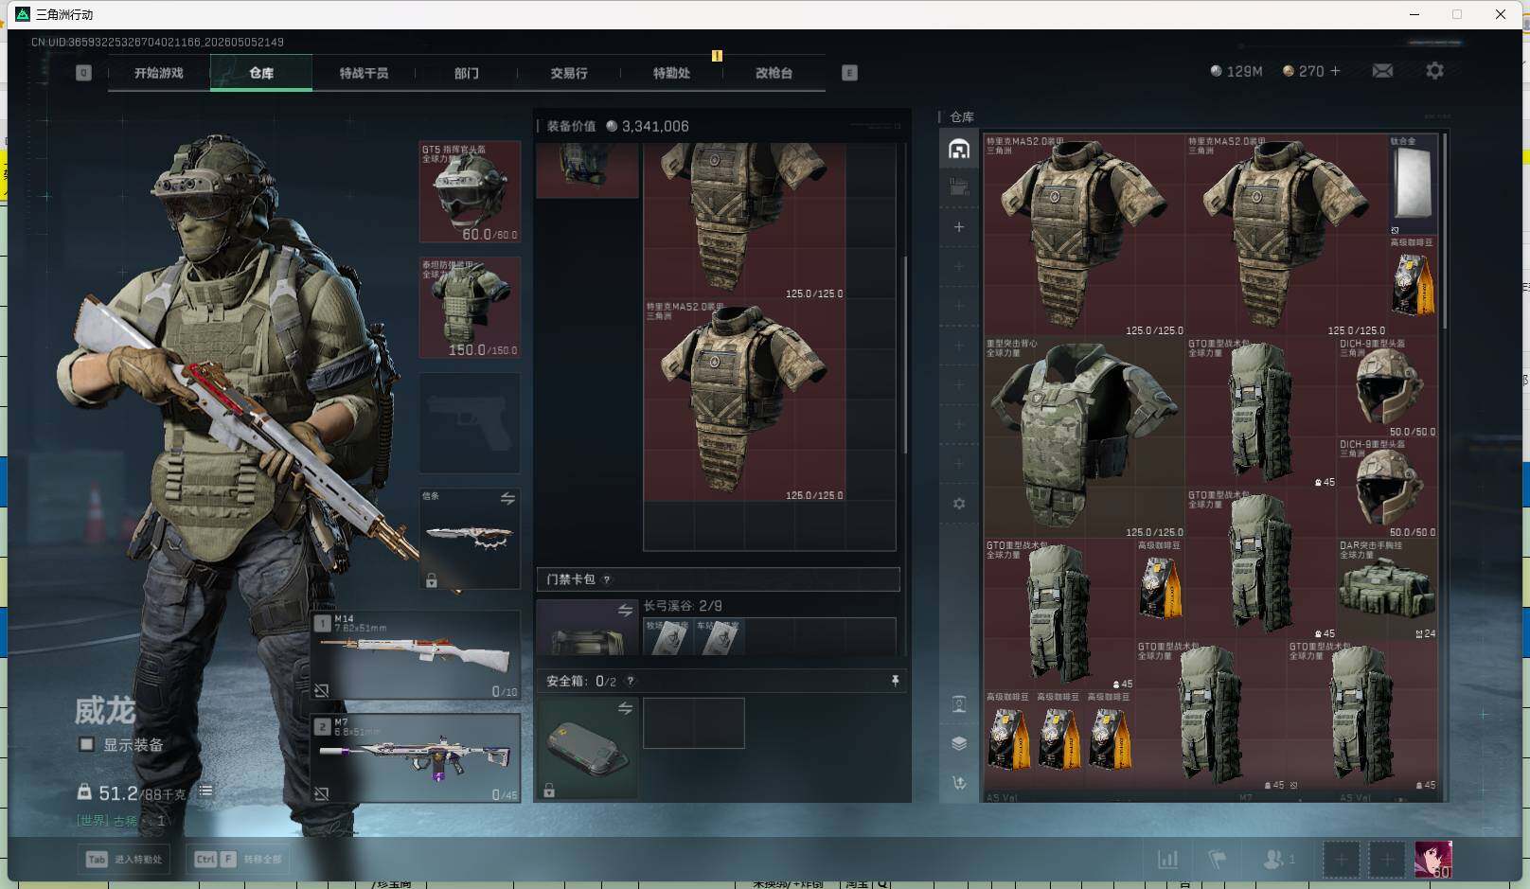Toggle the pin icon on 安全箱 header
The height and width of the screenshot is (889, 1530).
(895, 681)
